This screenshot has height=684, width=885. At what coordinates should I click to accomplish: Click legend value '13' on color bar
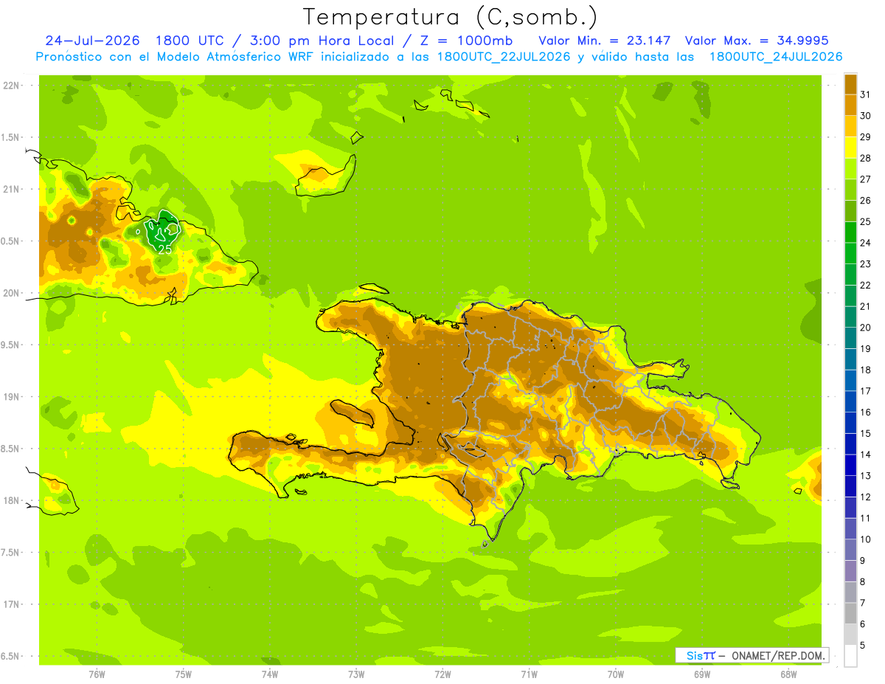tap(865, 476)
